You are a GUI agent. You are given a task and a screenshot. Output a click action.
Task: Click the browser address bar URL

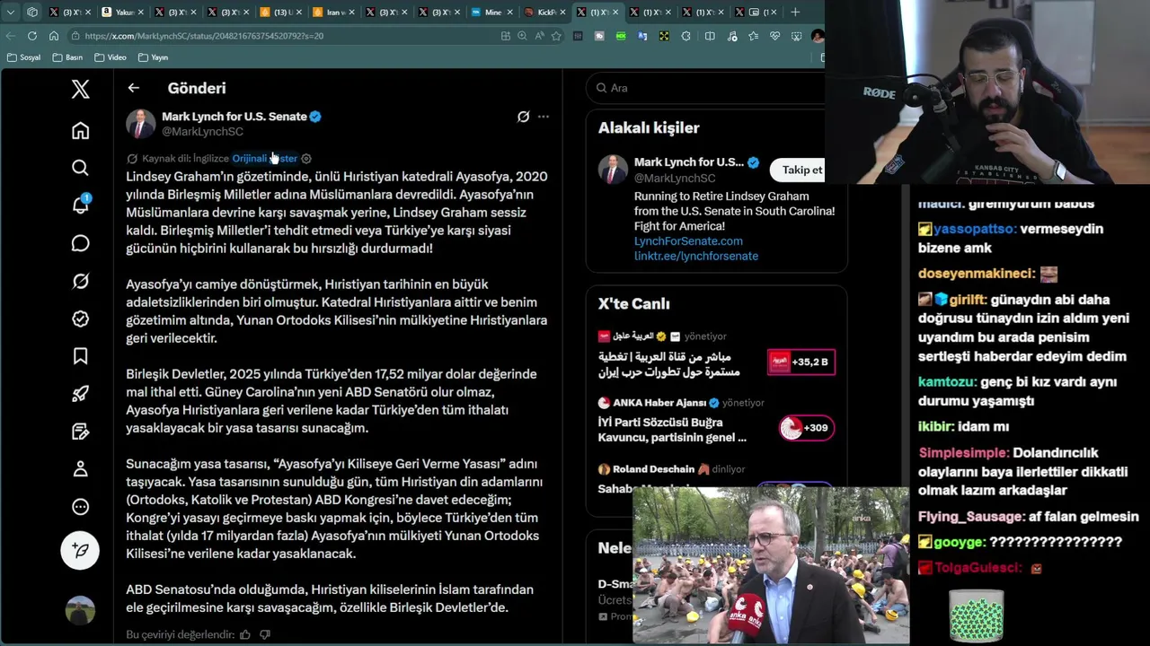204,36
